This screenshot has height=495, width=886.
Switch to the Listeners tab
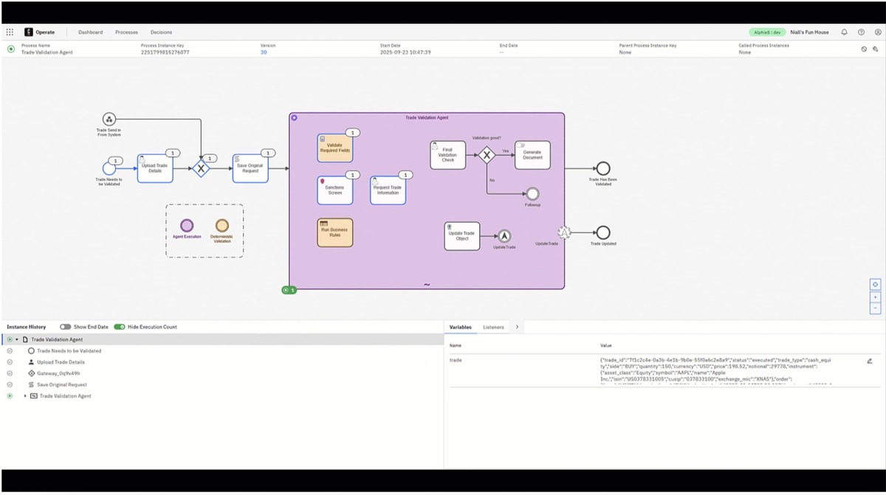tap(493, 327)
